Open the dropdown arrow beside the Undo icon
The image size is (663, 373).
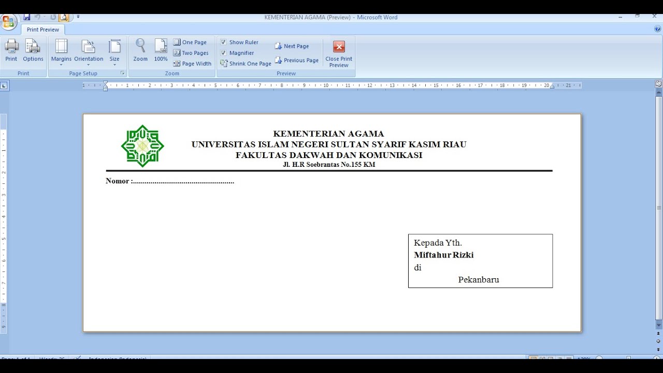[x=45, y=17]
